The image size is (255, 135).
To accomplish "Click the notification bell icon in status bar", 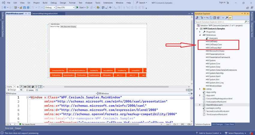I will tap(251, 133).
